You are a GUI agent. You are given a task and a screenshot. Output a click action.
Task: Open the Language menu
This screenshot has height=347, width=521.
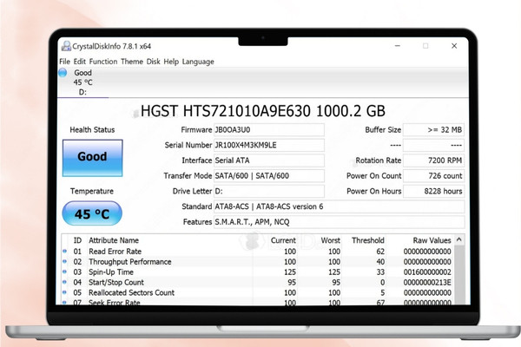pyautogui.click(x=198, y=62)
